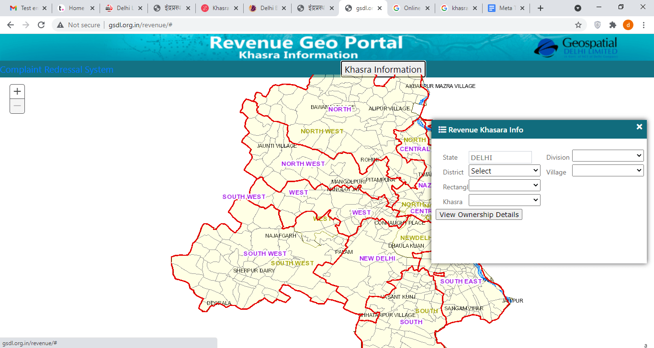
Task: Zoom out on the map
Action: (x=17, y=106)
